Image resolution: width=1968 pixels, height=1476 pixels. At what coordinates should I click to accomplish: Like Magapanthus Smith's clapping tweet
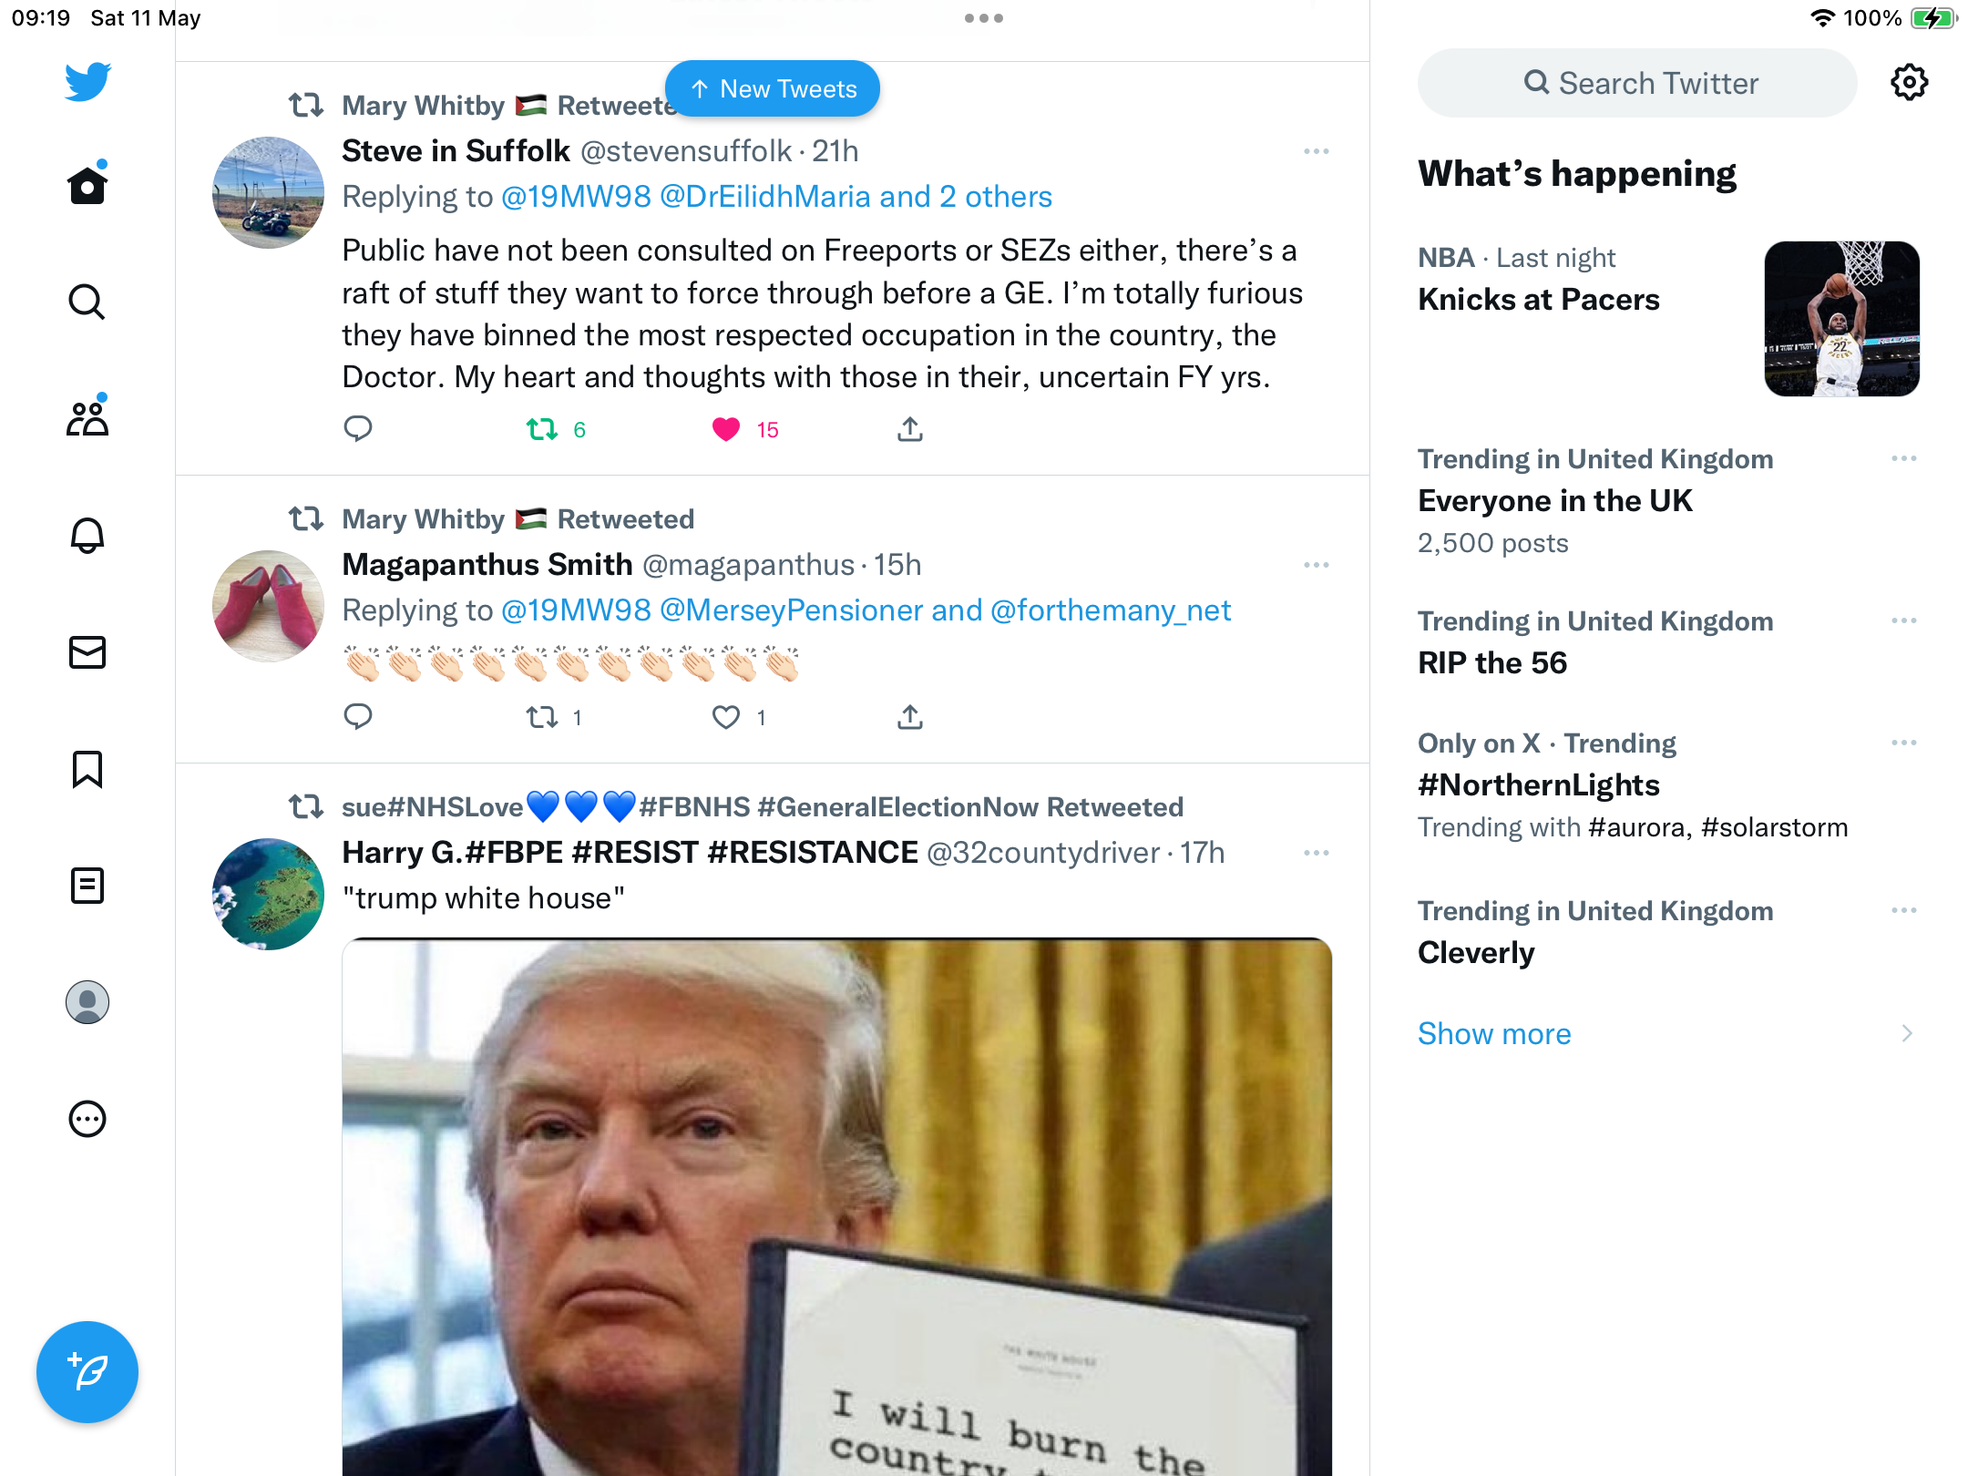[726, 717]
